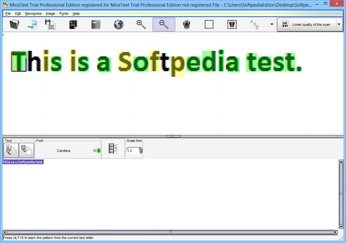
Task: Open the Recognise menu
Action: click(x=33, y=13)
